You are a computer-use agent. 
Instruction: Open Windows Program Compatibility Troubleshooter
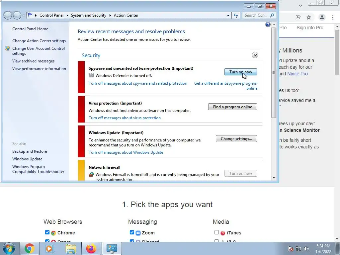click(x=38, y=169)
